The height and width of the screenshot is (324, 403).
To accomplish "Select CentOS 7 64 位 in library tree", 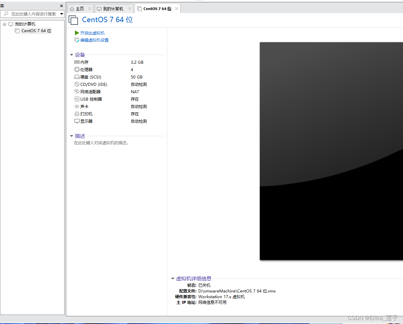I will tap(36, 31).
